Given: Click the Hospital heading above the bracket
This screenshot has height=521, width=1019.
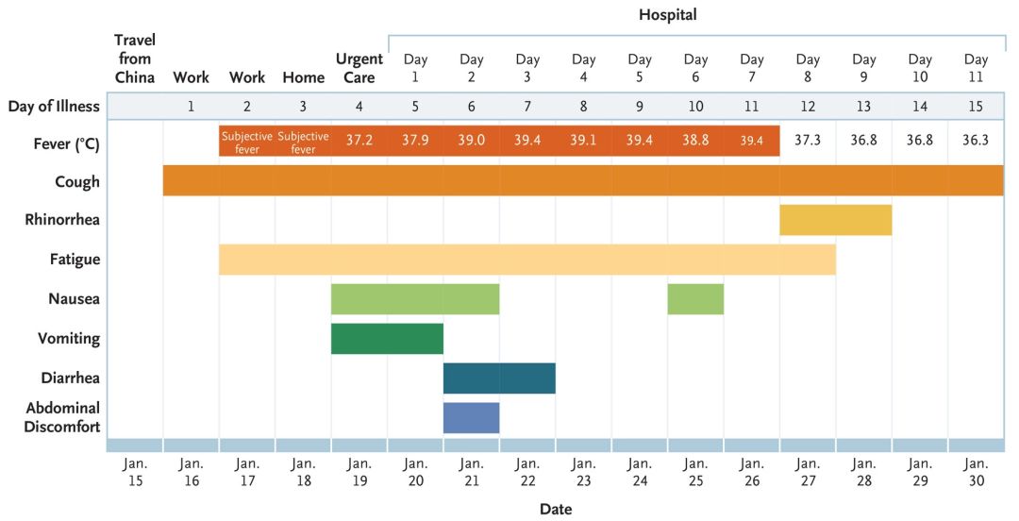Looking at the screenshot, I should [x=667, y=15].
